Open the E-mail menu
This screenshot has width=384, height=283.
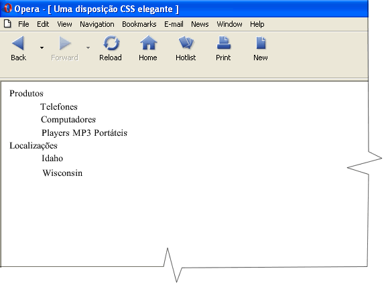[x=174, y=24]
